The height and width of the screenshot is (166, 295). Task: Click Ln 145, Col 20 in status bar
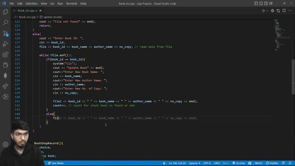[x=177, y=163]
